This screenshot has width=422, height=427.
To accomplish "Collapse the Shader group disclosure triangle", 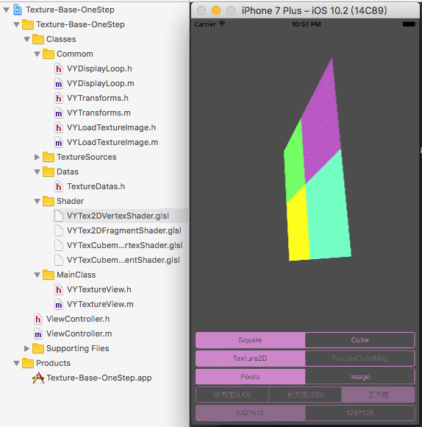I will [x=37, y=202].
